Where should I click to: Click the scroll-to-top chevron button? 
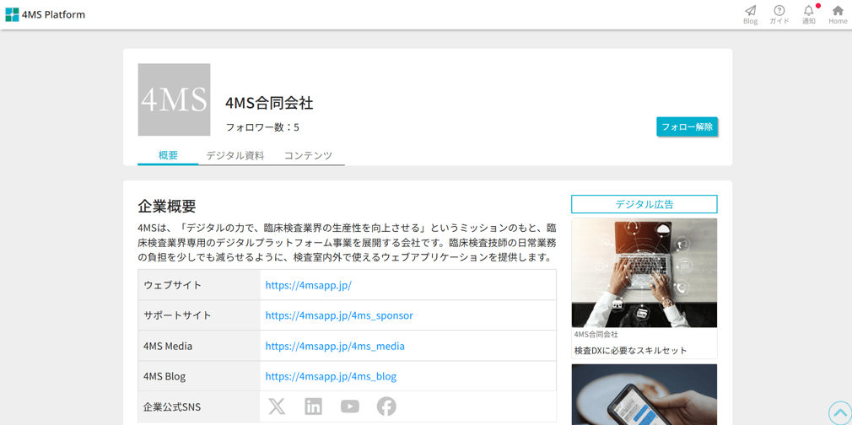[x=839, y=412]
